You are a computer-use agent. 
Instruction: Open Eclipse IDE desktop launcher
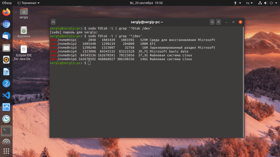click(x=24, y=53)
